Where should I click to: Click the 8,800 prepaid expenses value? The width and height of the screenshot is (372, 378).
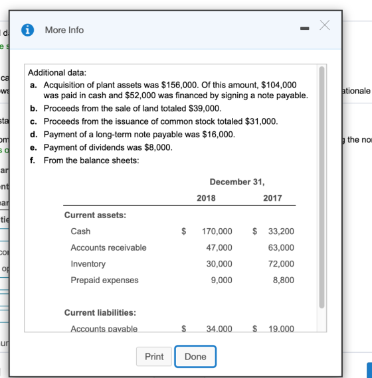(x=284, y=280)
